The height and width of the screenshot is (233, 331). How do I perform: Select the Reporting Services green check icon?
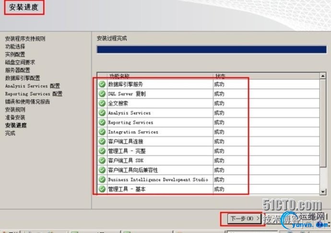click(102, 122)
